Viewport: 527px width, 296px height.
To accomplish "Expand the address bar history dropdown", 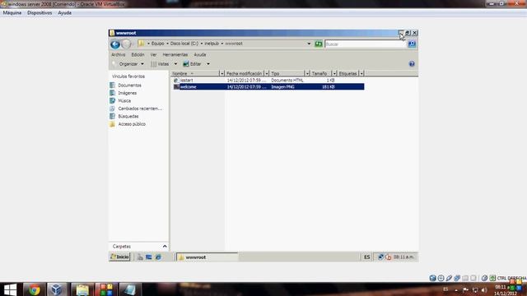I will (309, 44).
